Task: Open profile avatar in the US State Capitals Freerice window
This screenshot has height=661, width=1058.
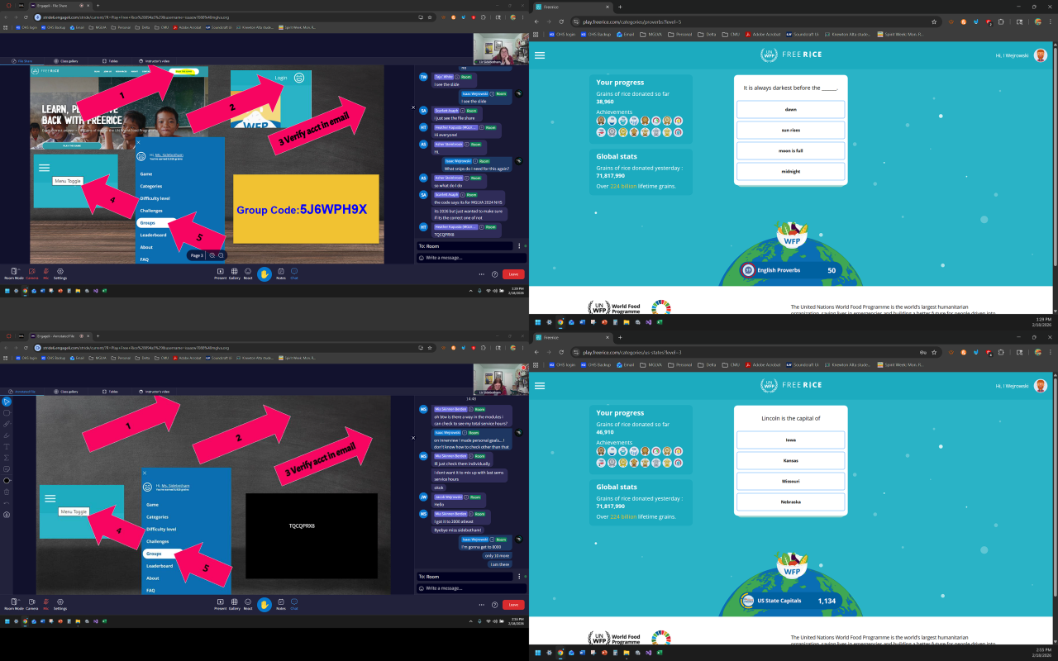Action: (x=1041, y=386)
